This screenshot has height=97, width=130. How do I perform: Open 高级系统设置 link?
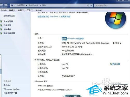[x=9, y=33]
